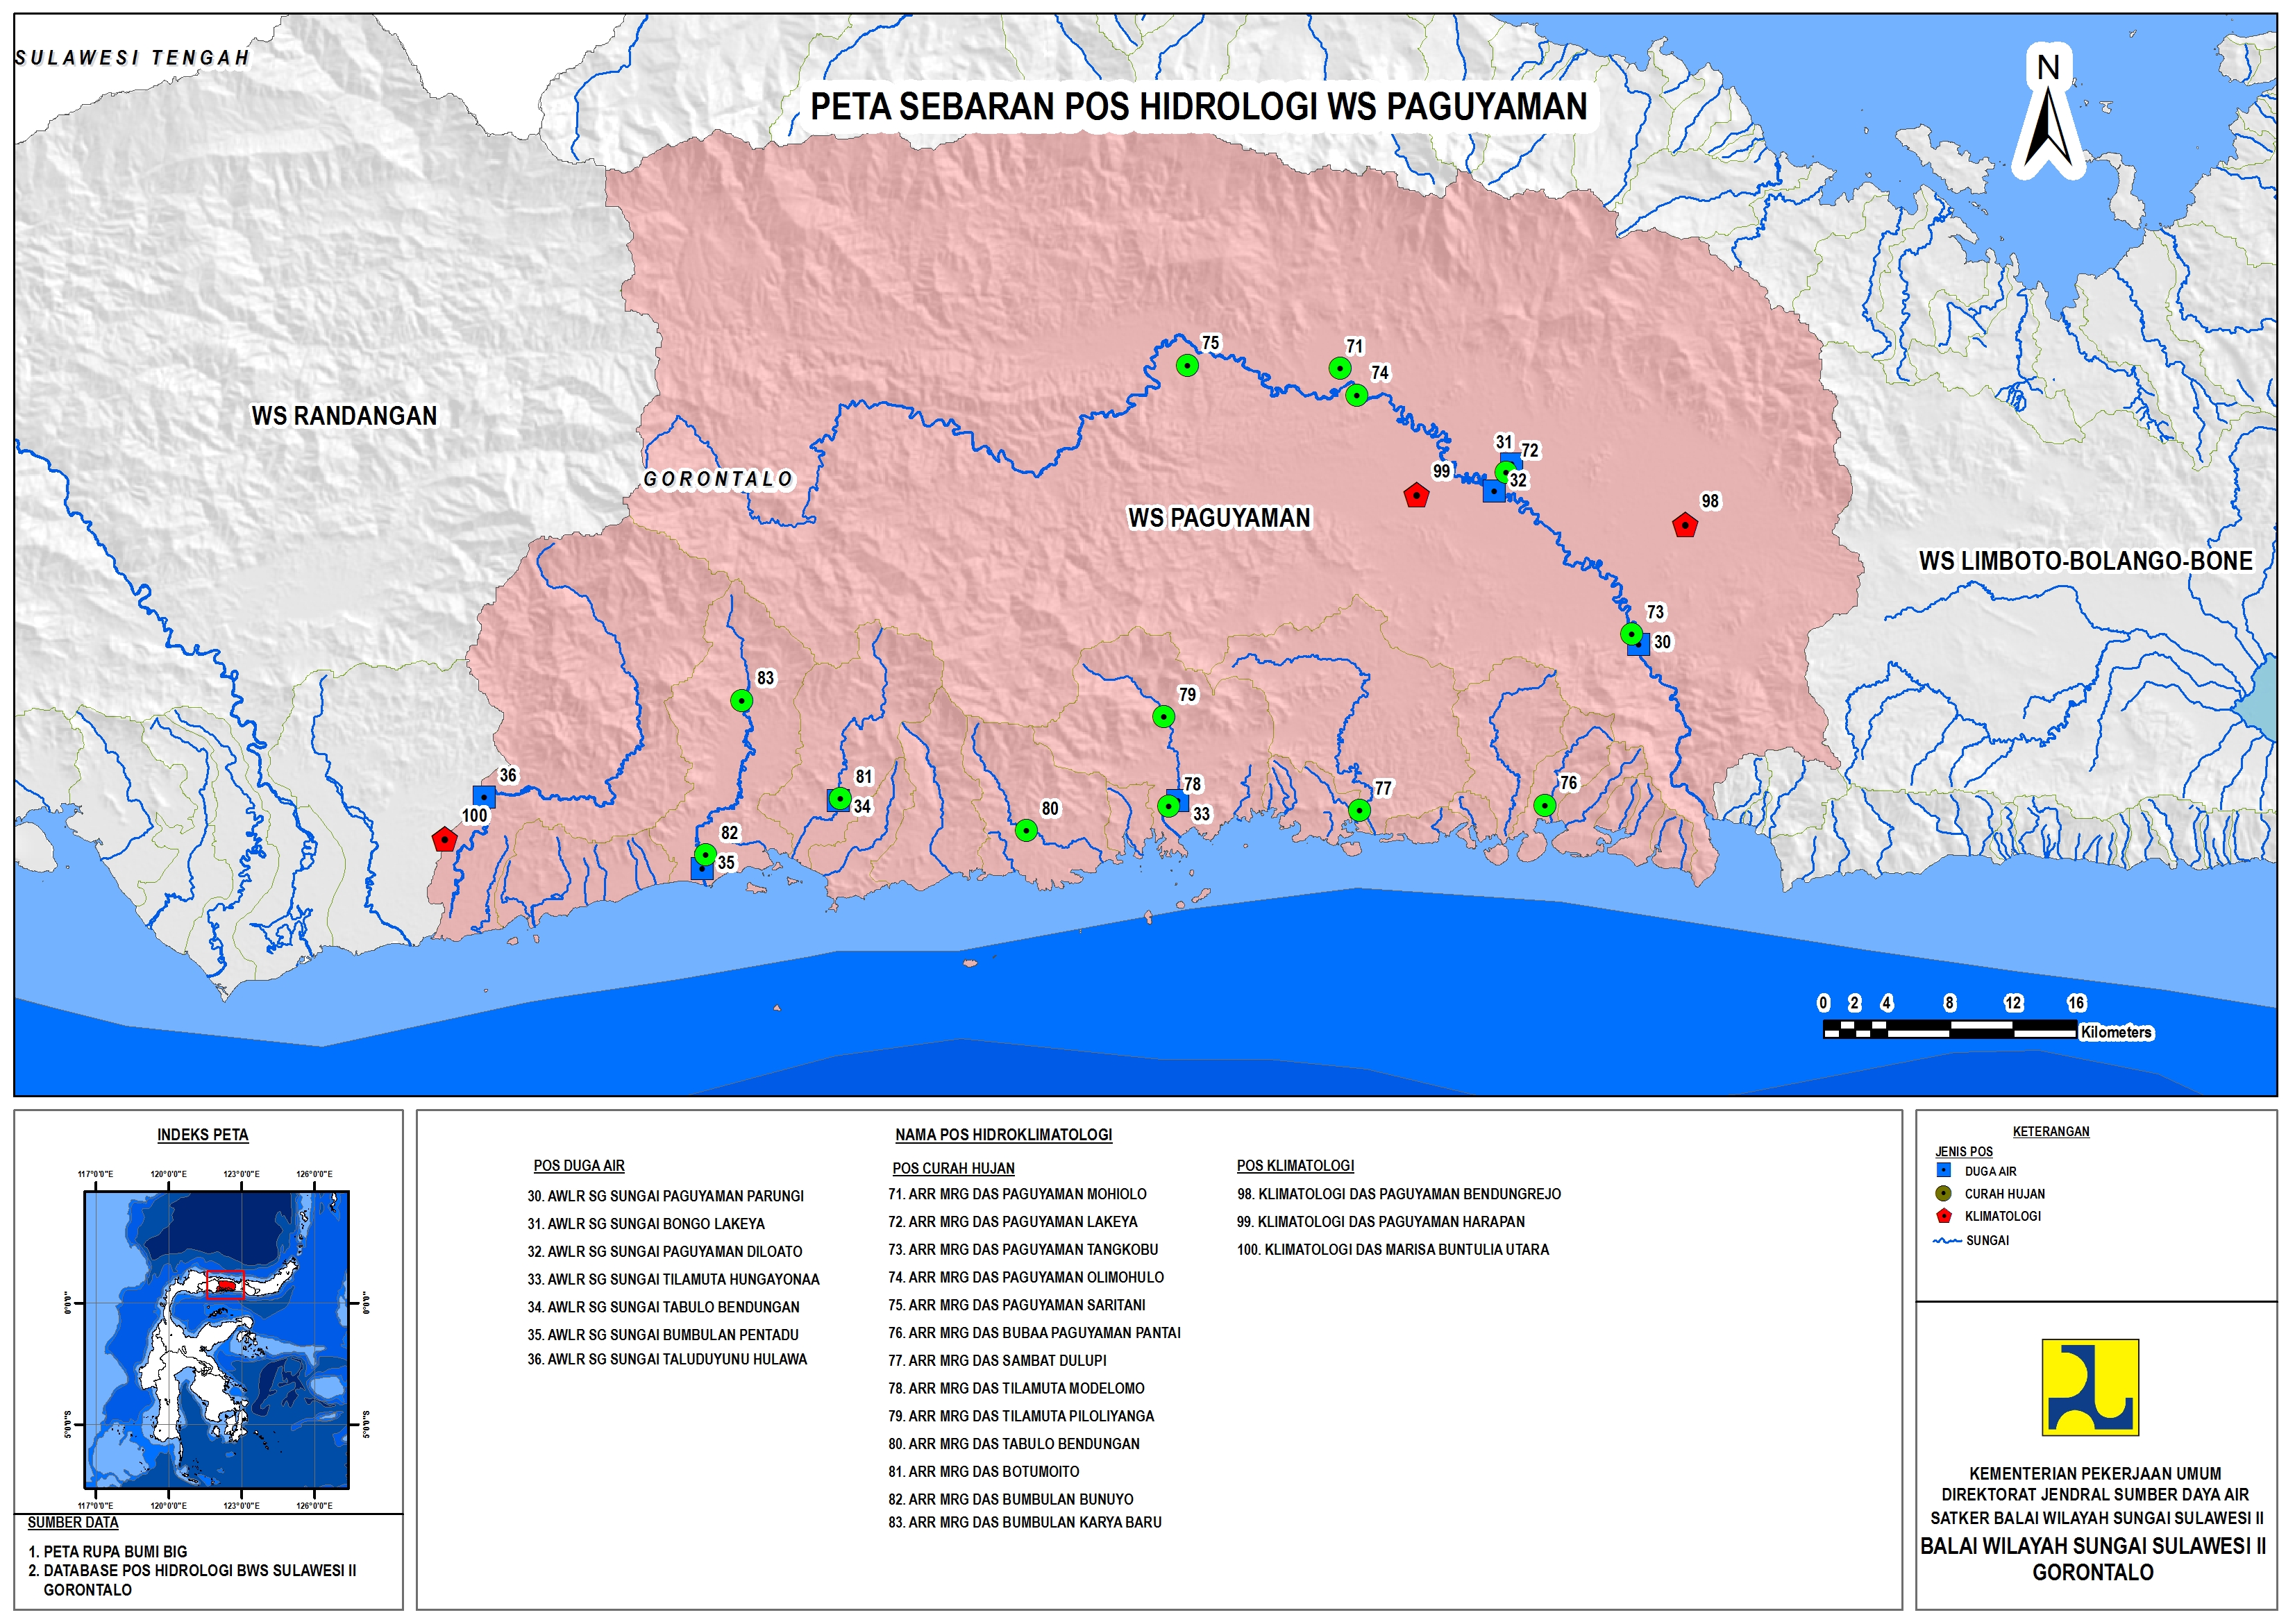2295x1624 pixels.
Task: Click the WS PAGUYAMAN map label
Action: [1218, 518]
